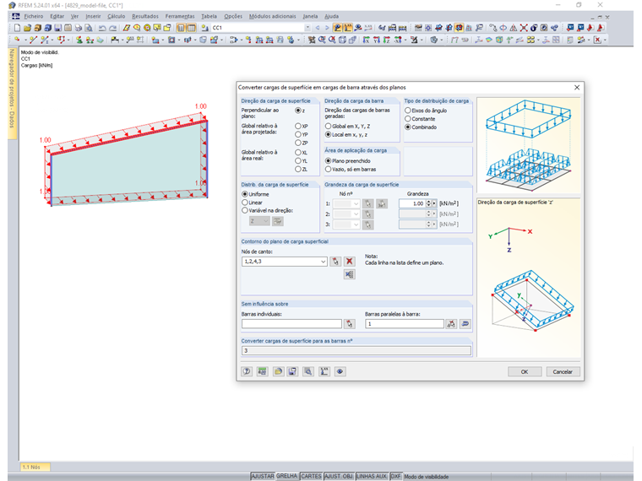
Task: Click the Undo arrow in toolbar
Action: (x=102, y=28)
